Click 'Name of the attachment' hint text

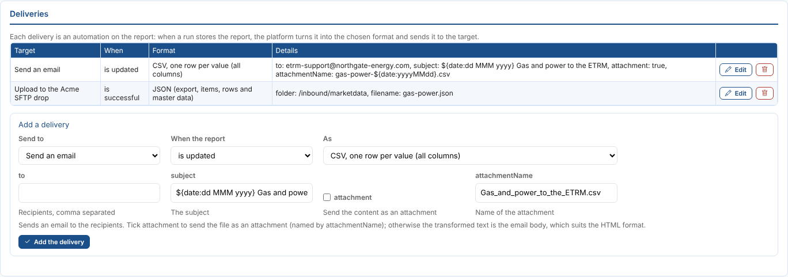(x=514, y=213)
